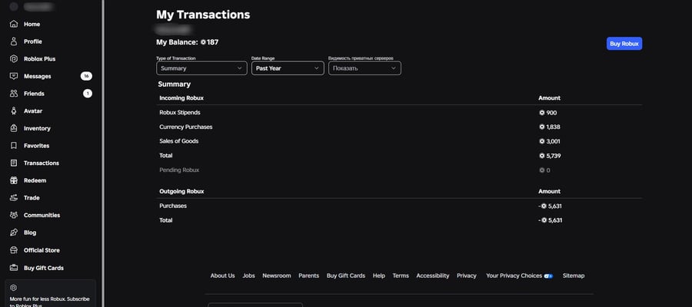This screenshot has width=692, height=307.
Task: Click the 16 unread messages badge
Action: point(86,76)
